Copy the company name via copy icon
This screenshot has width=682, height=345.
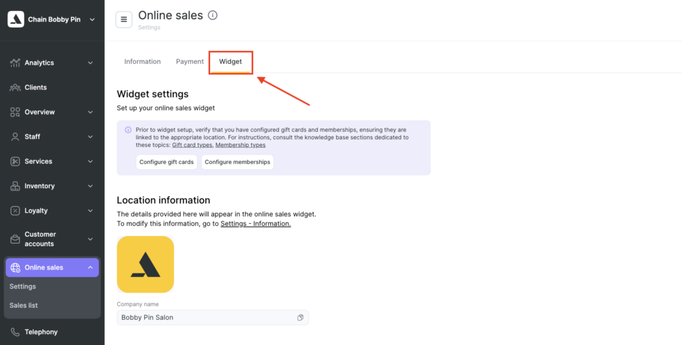tap(300, 318)
